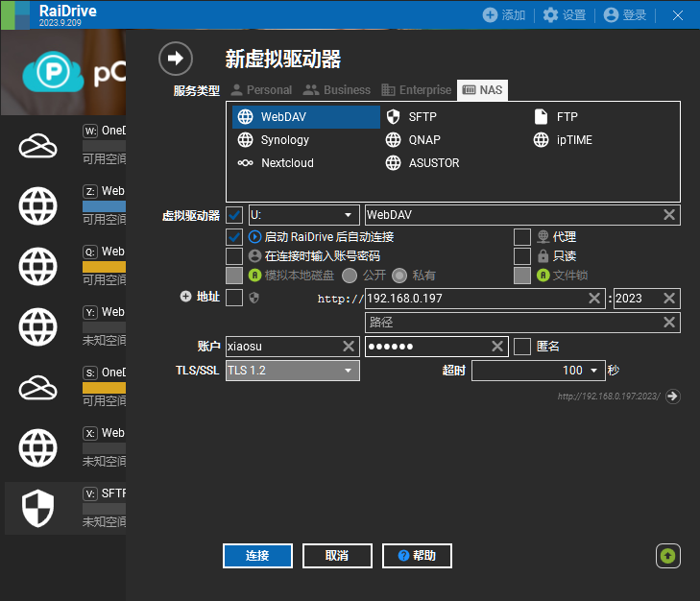Click the back arrow next to 新虚拟驱动器
Image resolution: width=700 pixels, height=601 pixels.
tap(175, 59)
